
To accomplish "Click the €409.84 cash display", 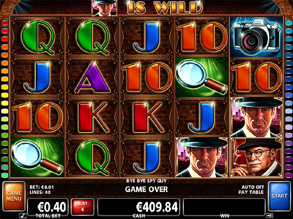I will pyautogui.click(x=139, y=207).
